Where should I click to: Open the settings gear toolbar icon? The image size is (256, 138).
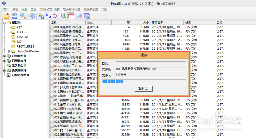32,16
